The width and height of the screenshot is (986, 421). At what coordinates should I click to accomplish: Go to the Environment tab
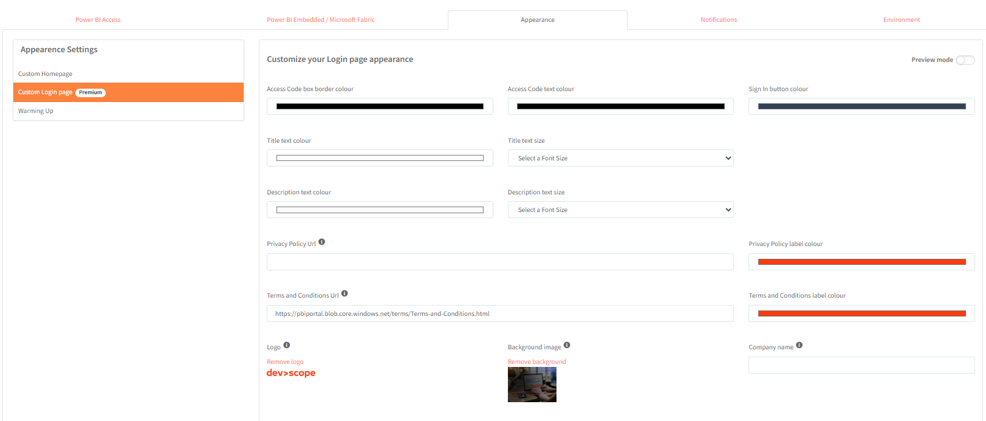point(902,20)
